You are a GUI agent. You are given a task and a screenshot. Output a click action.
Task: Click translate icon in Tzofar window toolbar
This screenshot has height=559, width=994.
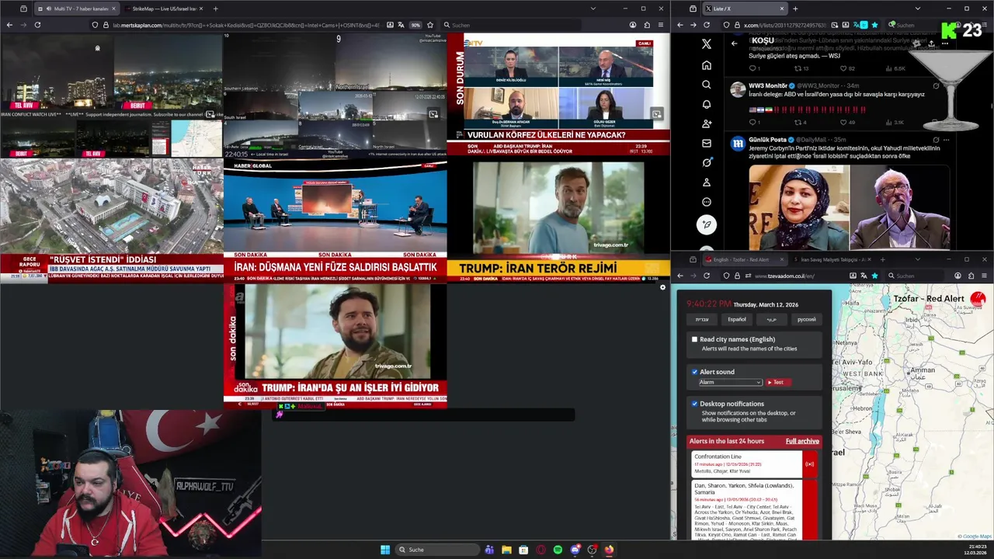(x=864, y=276)
